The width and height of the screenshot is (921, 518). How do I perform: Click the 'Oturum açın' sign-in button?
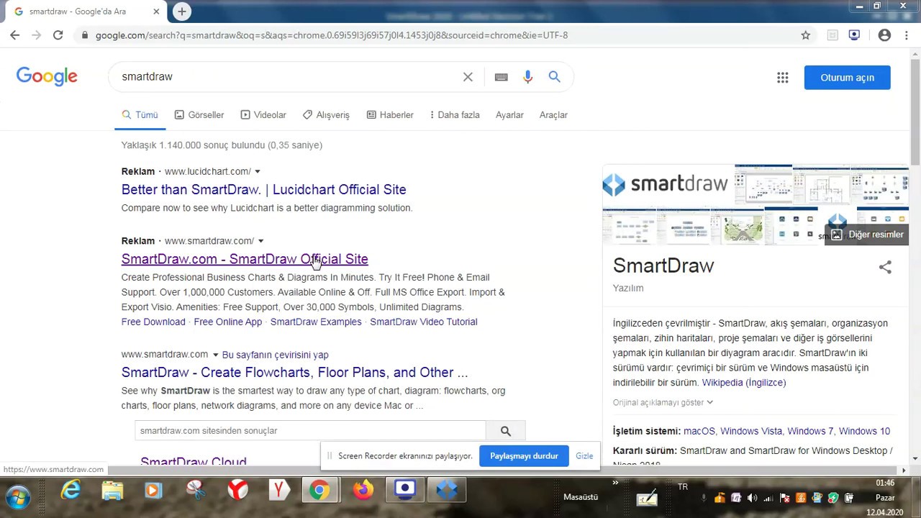(848, 78)
